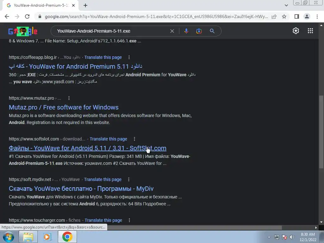
Task: Start a voice search with the microphone
Action: [x=186, y=31]
